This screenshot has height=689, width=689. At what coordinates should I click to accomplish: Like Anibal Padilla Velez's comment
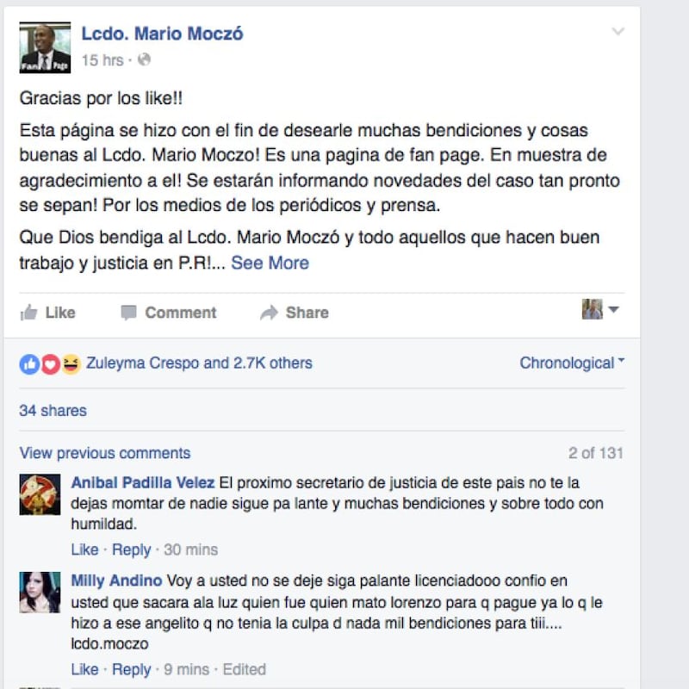click(x=84, y=549)
